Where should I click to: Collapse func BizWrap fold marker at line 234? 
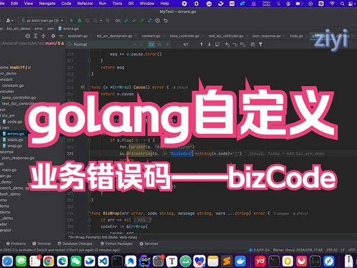89,214
